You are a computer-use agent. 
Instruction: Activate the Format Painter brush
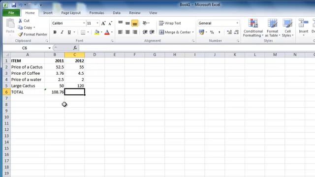tap(32, 34)
